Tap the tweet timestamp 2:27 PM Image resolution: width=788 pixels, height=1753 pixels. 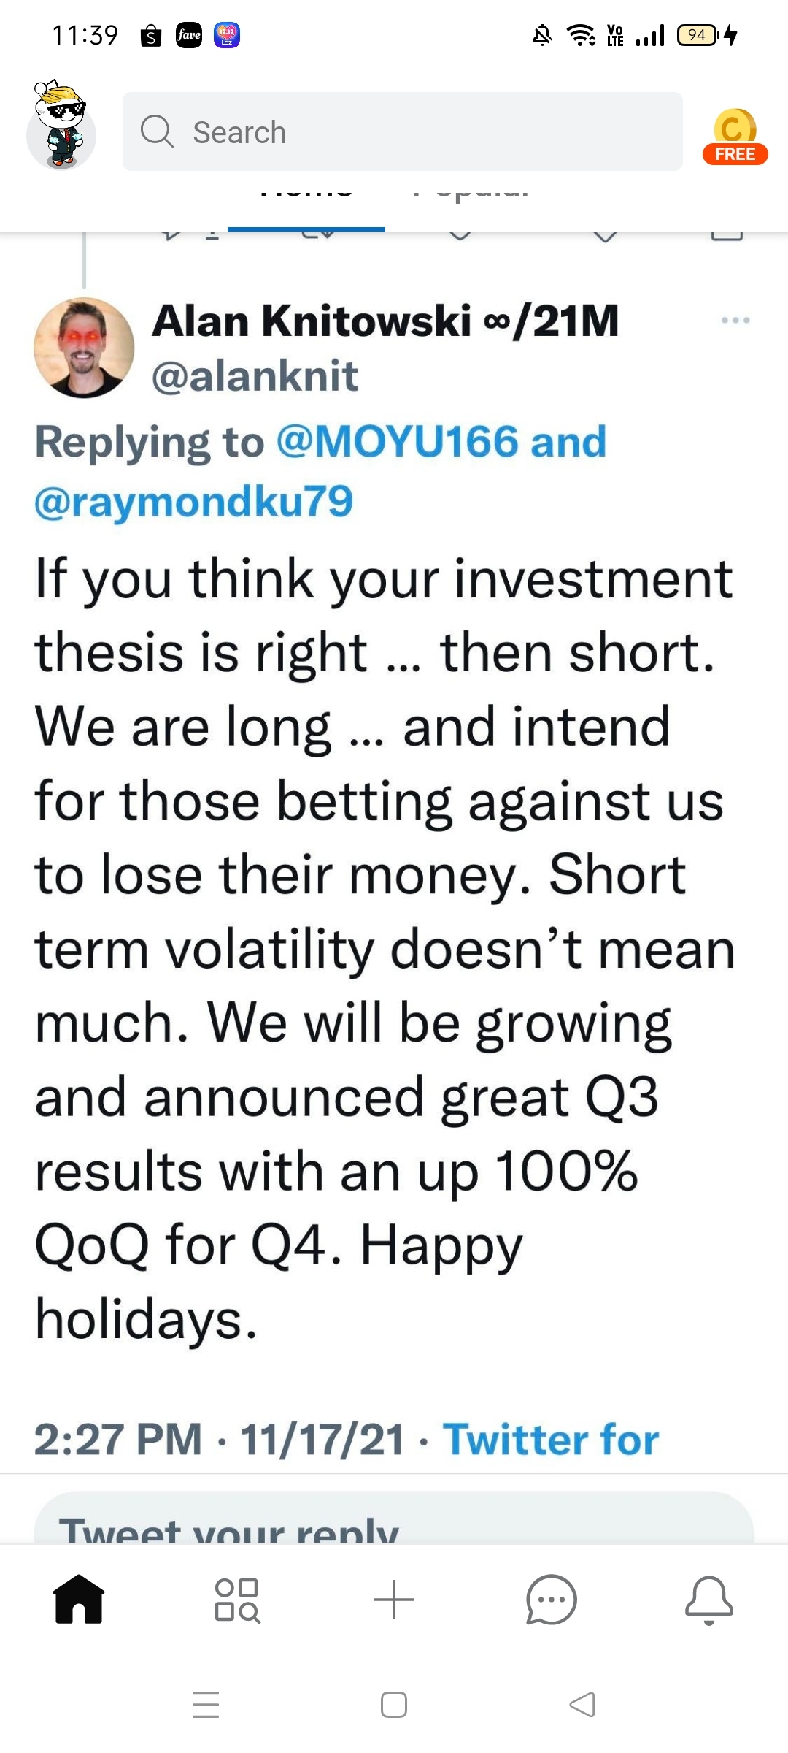[x=118, y=1440]
